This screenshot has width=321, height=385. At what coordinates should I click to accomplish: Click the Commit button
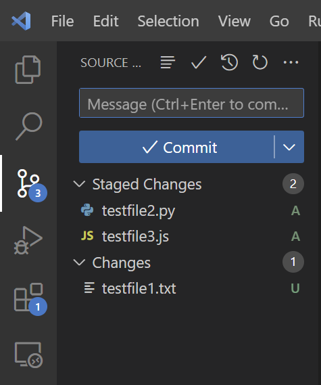click(176, 147)
